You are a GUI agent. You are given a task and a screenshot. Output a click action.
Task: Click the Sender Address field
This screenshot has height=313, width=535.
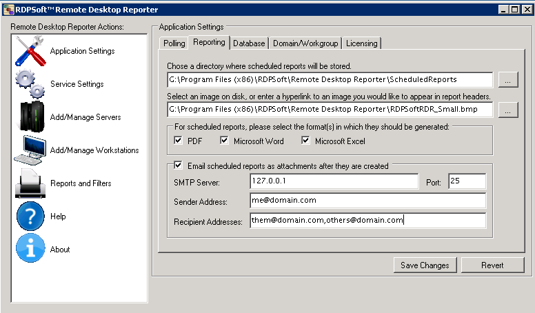click(368, 201)
